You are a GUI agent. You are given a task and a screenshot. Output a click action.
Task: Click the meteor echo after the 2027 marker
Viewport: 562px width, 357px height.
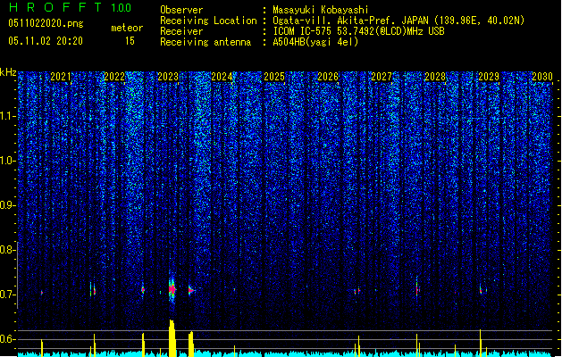coord(417,288)
